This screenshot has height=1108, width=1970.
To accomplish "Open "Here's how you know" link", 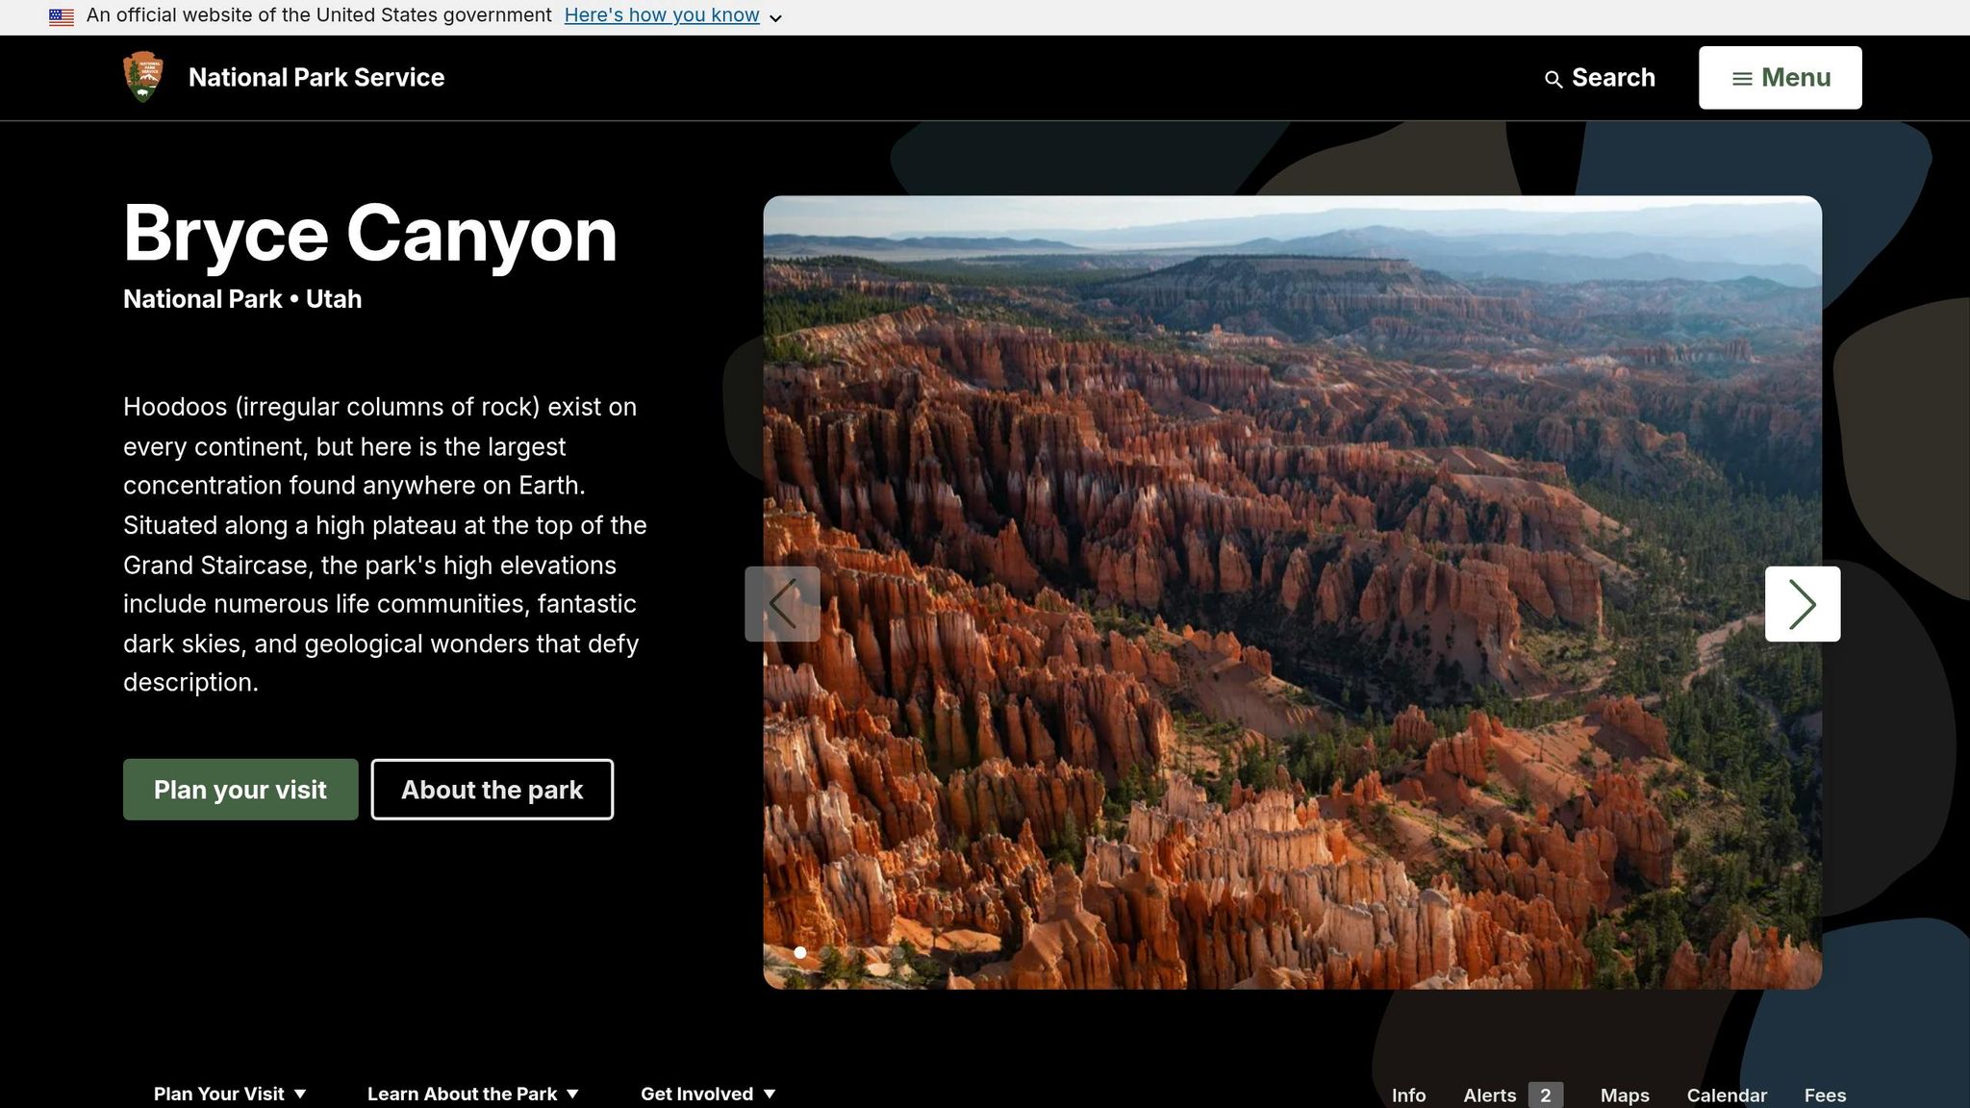I will click(662, 15).
